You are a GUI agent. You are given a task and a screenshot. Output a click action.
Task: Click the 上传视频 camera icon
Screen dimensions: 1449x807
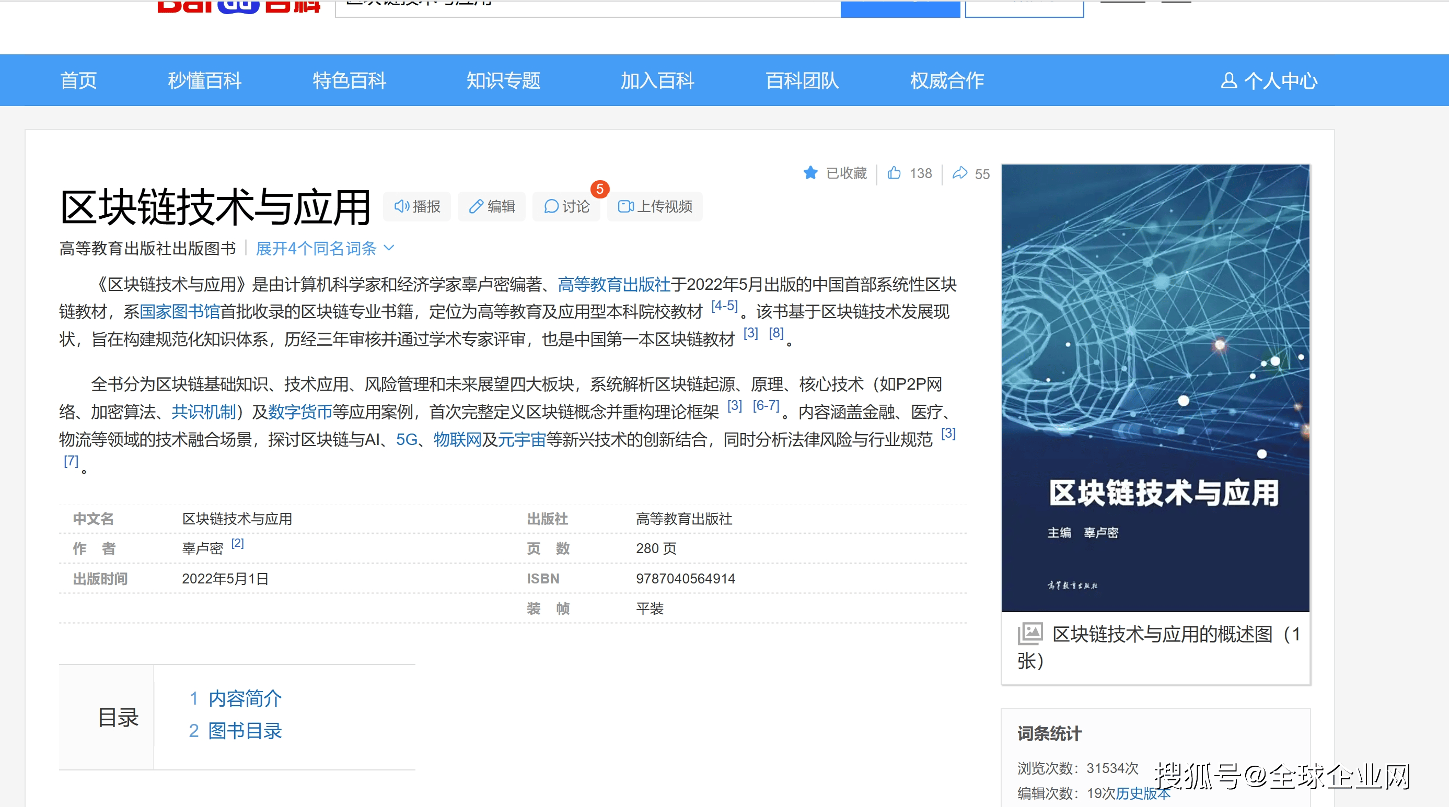pos(625,206)
